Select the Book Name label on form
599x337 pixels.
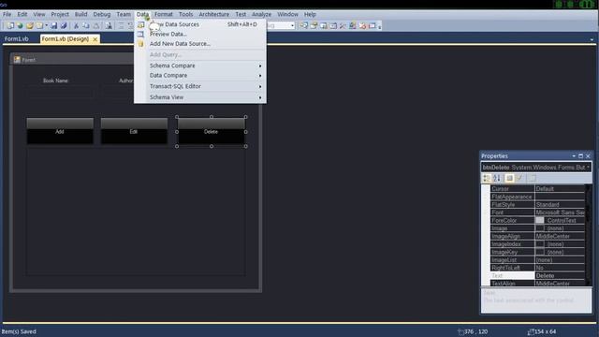(x=55, y=81)
